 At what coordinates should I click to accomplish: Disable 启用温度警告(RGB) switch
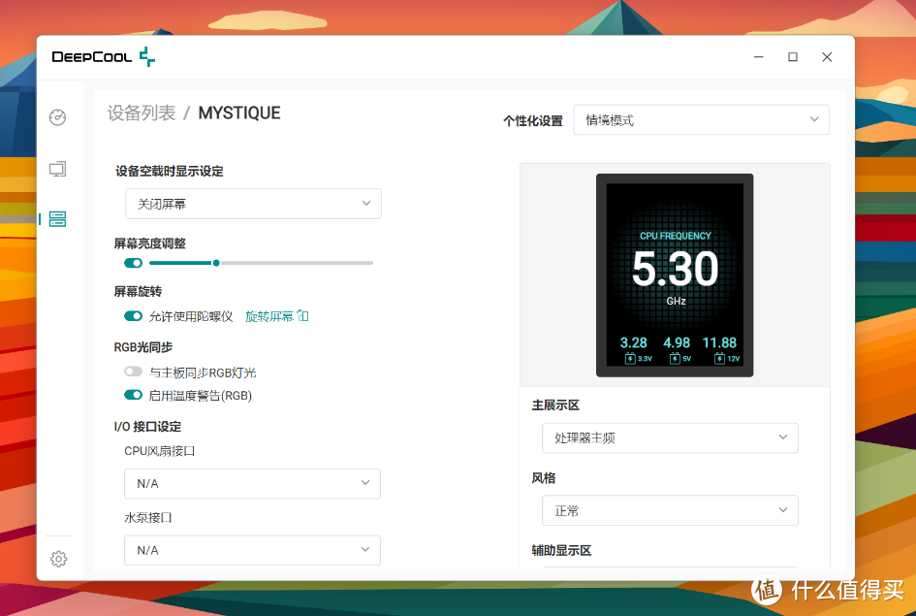(x=133, y=395)
